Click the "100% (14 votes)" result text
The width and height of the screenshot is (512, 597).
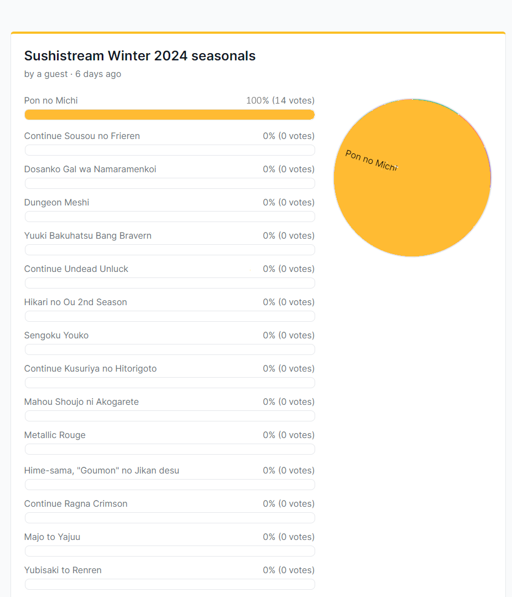[280, 101]
